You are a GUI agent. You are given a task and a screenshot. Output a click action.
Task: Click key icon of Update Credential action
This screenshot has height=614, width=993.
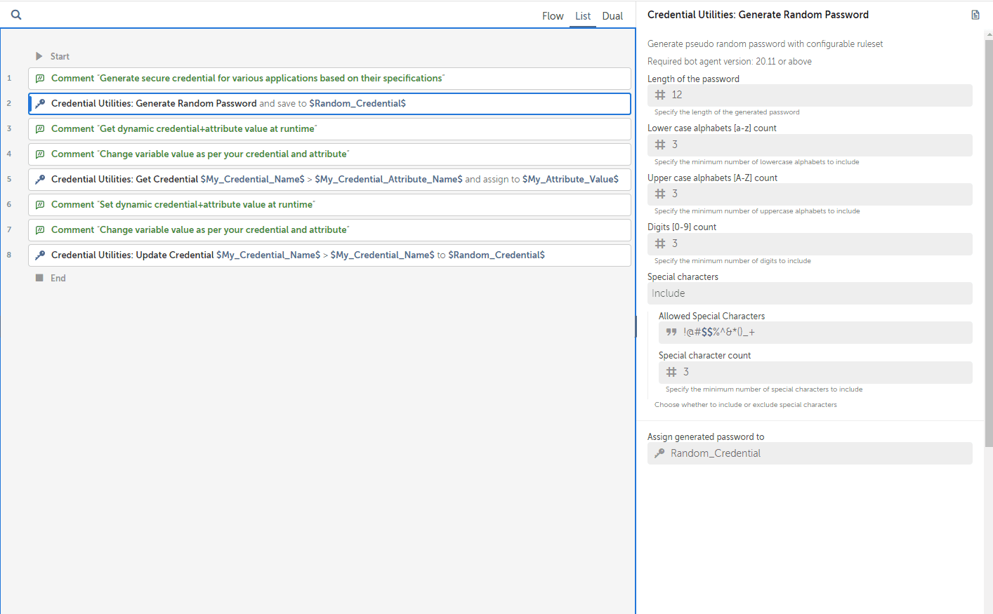[40, 255]
